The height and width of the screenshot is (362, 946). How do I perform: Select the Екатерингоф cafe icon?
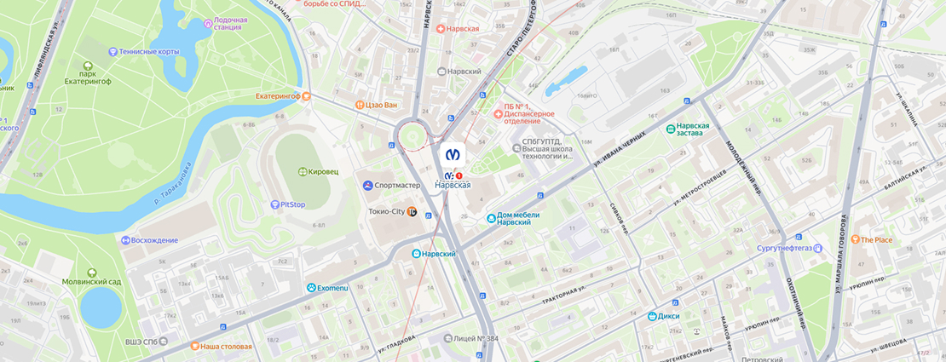click(x=307, y=96)
